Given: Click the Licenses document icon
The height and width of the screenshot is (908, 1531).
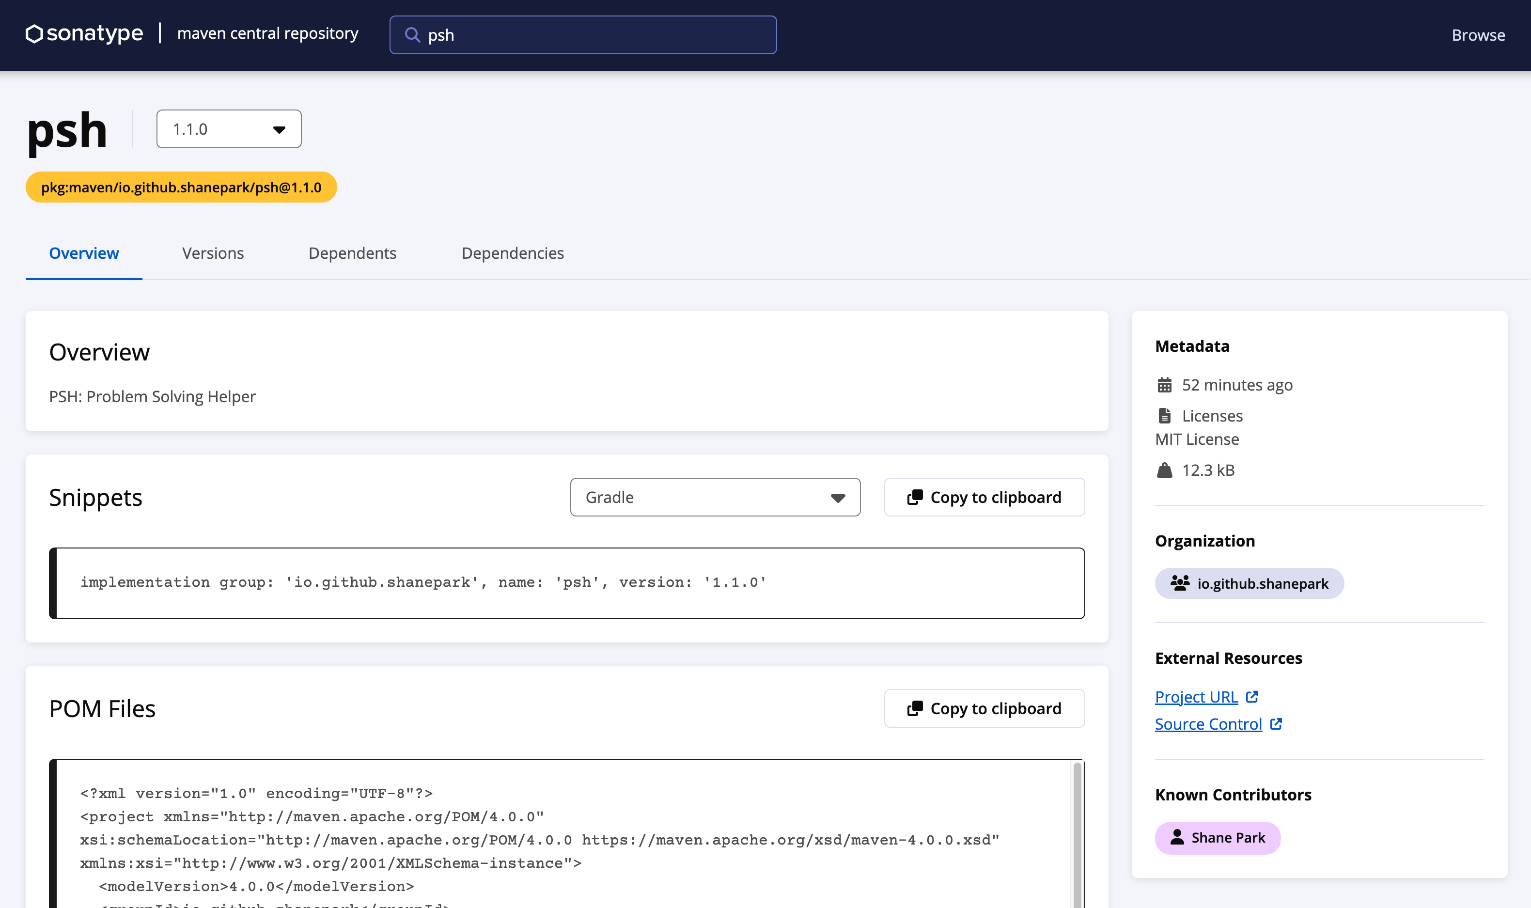Looking at the screenshot, I should tap(1165, 416).
